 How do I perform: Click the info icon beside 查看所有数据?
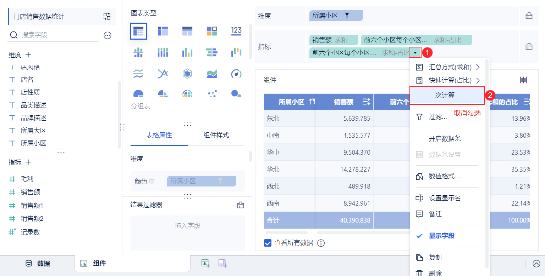[x=321, y=243]
